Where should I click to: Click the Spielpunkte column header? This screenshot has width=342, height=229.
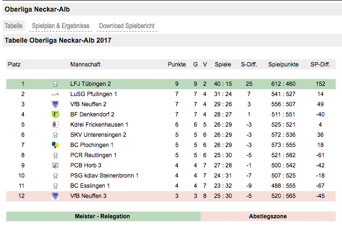(283, 65)
